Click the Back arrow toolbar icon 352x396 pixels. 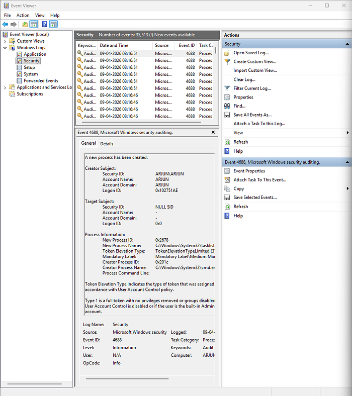[6, 24]
